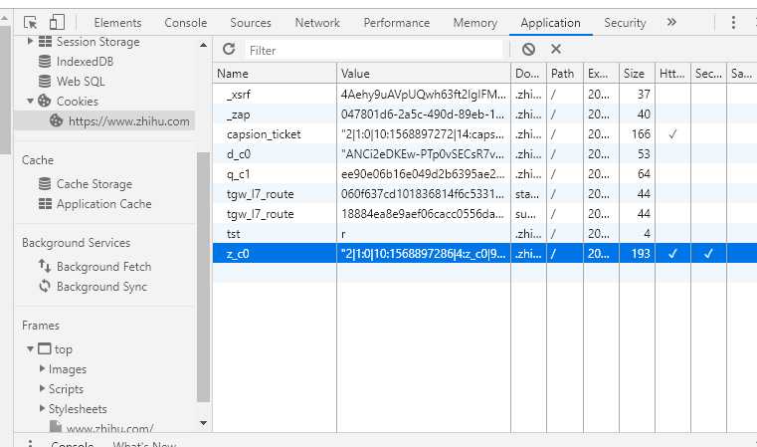Select the _zap cookie row
The height and width of the screenshot is (447, 757).
pyautogui.click(x=484, y=114)
